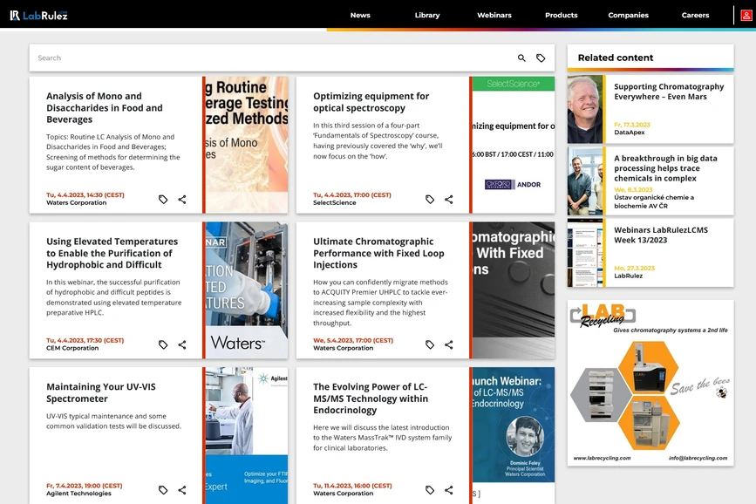This screenshot has width=756, height=504.
Task: Click the Fixed Loop Injections banner image
Action: 514,289
